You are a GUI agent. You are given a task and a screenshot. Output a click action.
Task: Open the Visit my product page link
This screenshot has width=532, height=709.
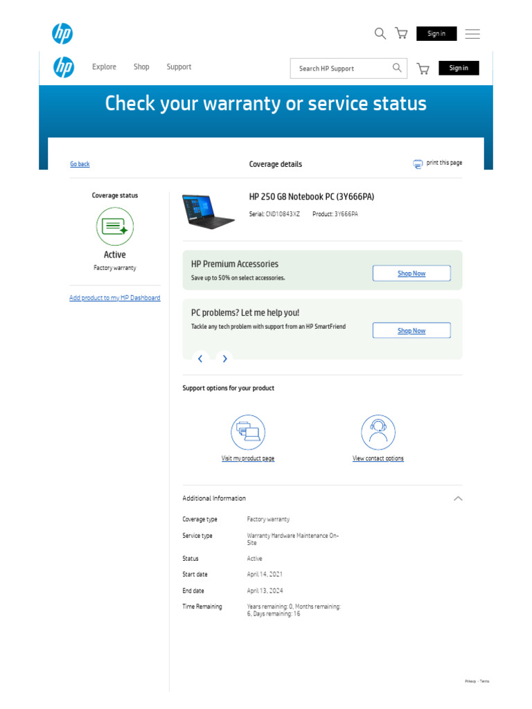click(248, 458)
